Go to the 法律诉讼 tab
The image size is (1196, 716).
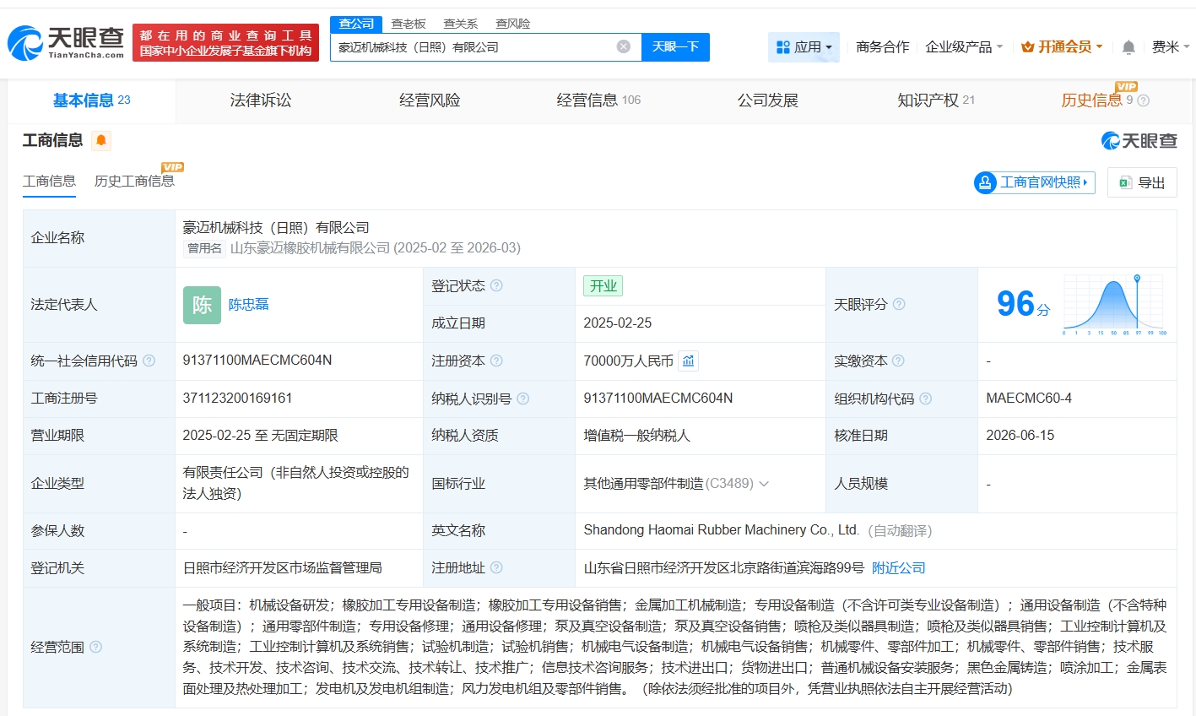click(261, 100)
